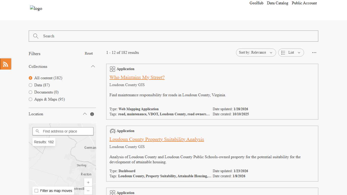Select the All content radio button
The height and width of the screenshot is (195, 347).
click(x=30, y=78)
